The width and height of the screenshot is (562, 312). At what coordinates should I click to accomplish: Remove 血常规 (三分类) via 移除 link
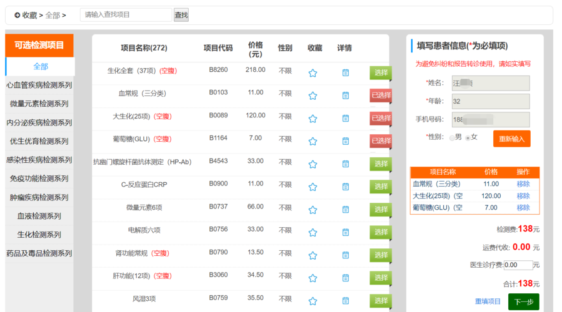523,184
